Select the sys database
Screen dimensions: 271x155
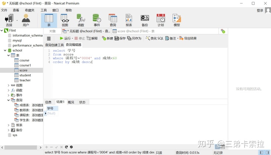pyautogui.click(x=15, y=135)
